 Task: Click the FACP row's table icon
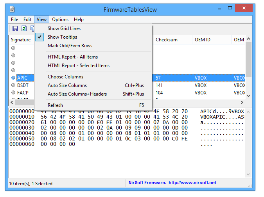tap(13, 92)
